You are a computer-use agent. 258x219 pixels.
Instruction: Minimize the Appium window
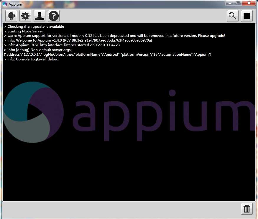(x=230, y=3)
